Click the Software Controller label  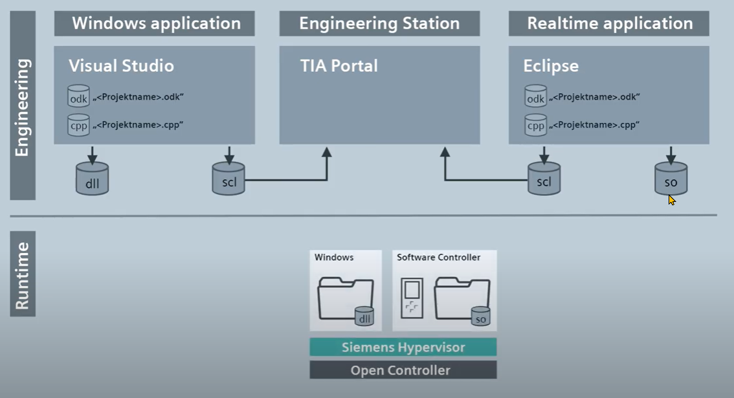tap(439, 257)
